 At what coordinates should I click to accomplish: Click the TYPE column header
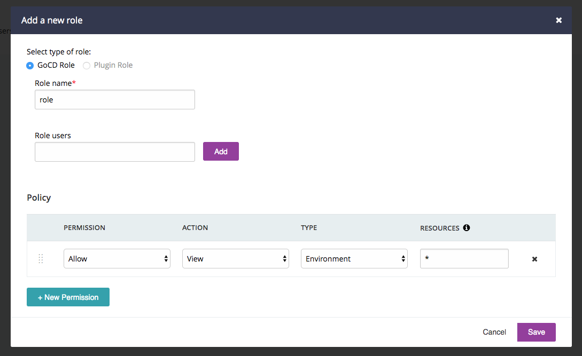point(309,228)
